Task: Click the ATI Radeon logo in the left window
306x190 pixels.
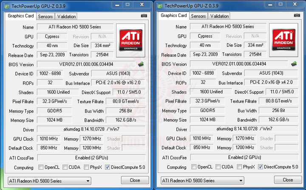Action: pyautogui.click(x=130, y=40)
